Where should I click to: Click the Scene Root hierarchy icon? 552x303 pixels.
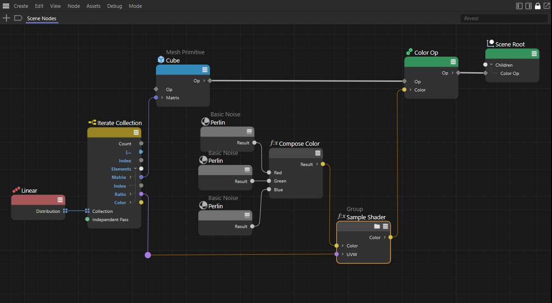pyautogui.click(x=490, y=44)
